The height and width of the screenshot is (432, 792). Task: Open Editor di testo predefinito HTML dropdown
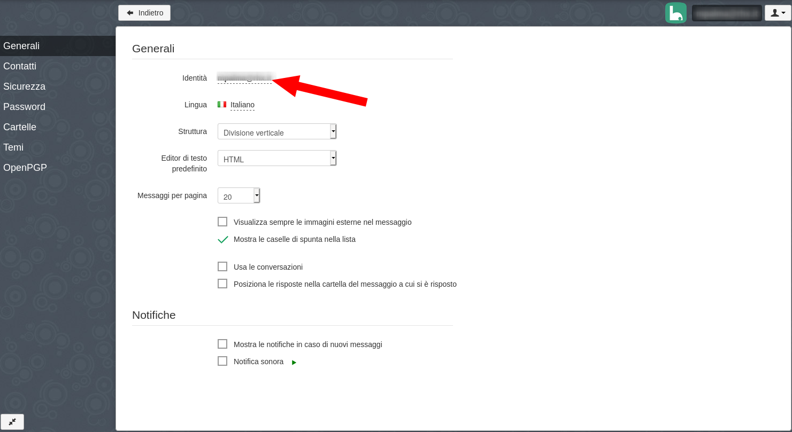click(x=277, y=158)
